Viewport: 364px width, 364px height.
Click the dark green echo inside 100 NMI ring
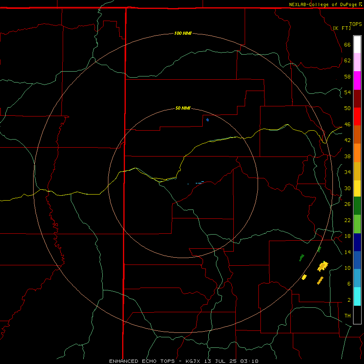[x=302, y=258]
